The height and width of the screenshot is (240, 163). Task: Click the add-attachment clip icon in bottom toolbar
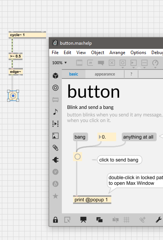tap(142, 220)
